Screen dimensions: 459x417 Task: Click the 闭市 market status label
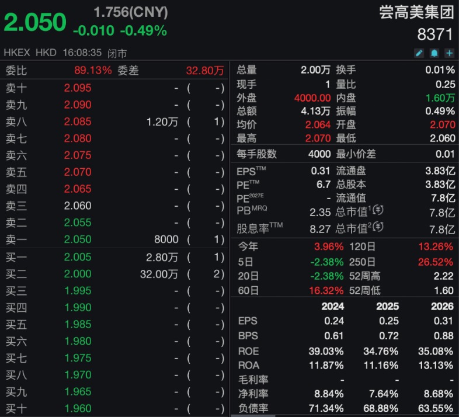pyautogui.click(x=117, y=53)
